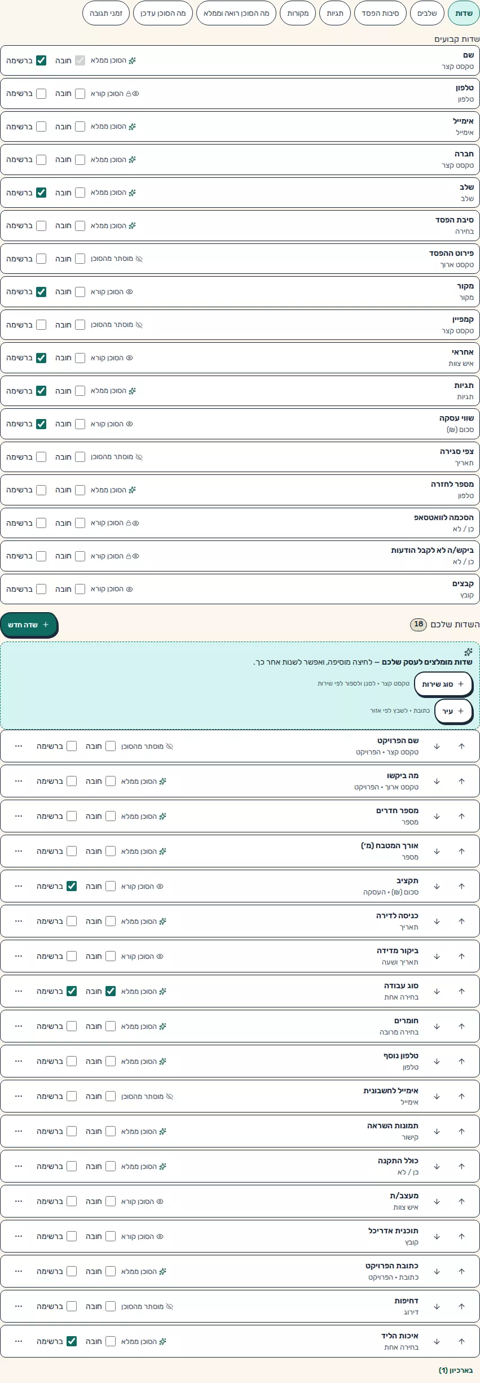Viewport: 480px width, 1383px height.
Task: Move the שם הפרויקט field down
Action: coord(437,747)
